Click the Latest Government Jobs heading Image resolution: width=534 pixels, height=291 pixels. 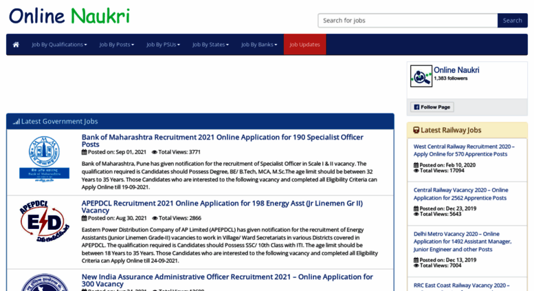[60, 122]
